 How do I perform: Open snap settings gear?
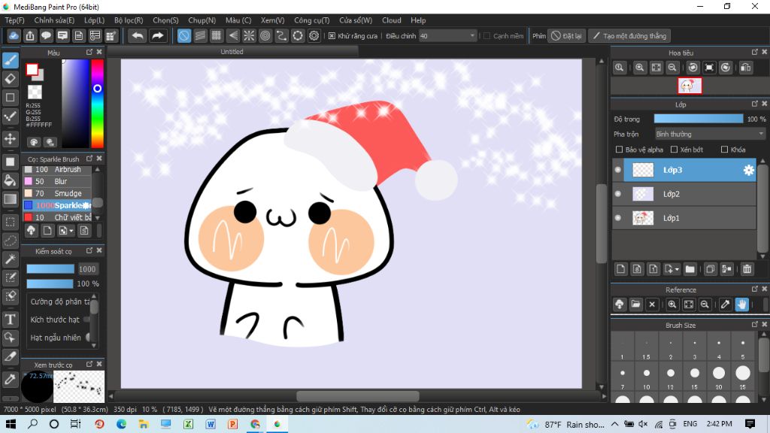[x=314, y=36]
